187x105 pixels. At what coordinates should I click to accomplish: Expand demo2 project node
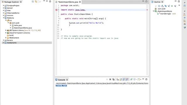pos(4,8)
